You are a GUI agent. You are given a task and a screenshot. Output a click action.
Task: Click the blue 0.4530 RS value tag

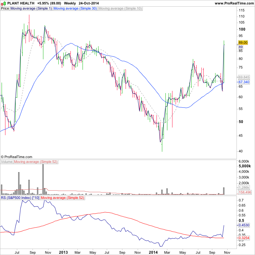pos(244,225)
